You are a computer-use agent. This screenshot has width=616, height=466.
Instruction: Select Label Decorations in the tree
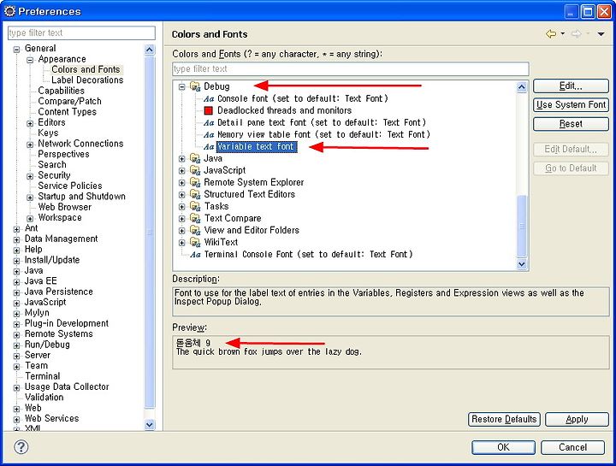coord(87,80)
